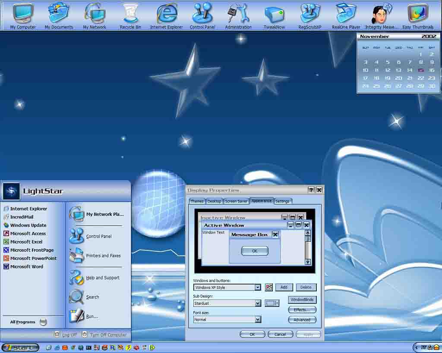Open Search in the Start menu
The width and height of the screenshot is (442, 353).
[x=84, y=297]
